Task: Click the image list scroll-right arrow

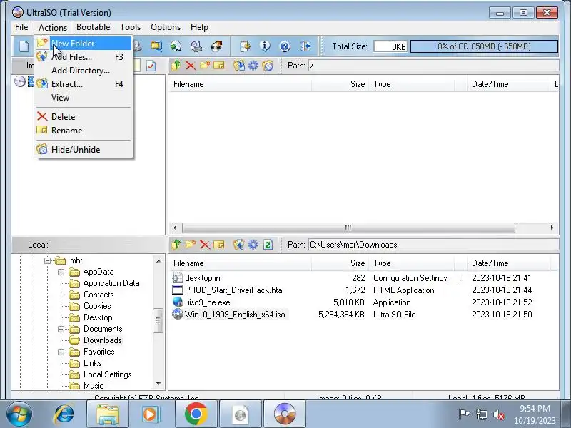Action: (552, 228)
